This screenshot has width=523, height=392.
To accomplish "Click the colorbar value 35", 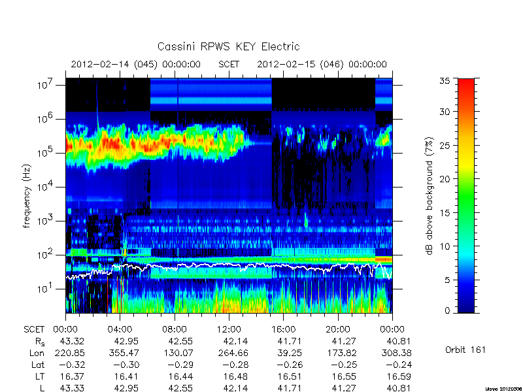I will (445, 81).
